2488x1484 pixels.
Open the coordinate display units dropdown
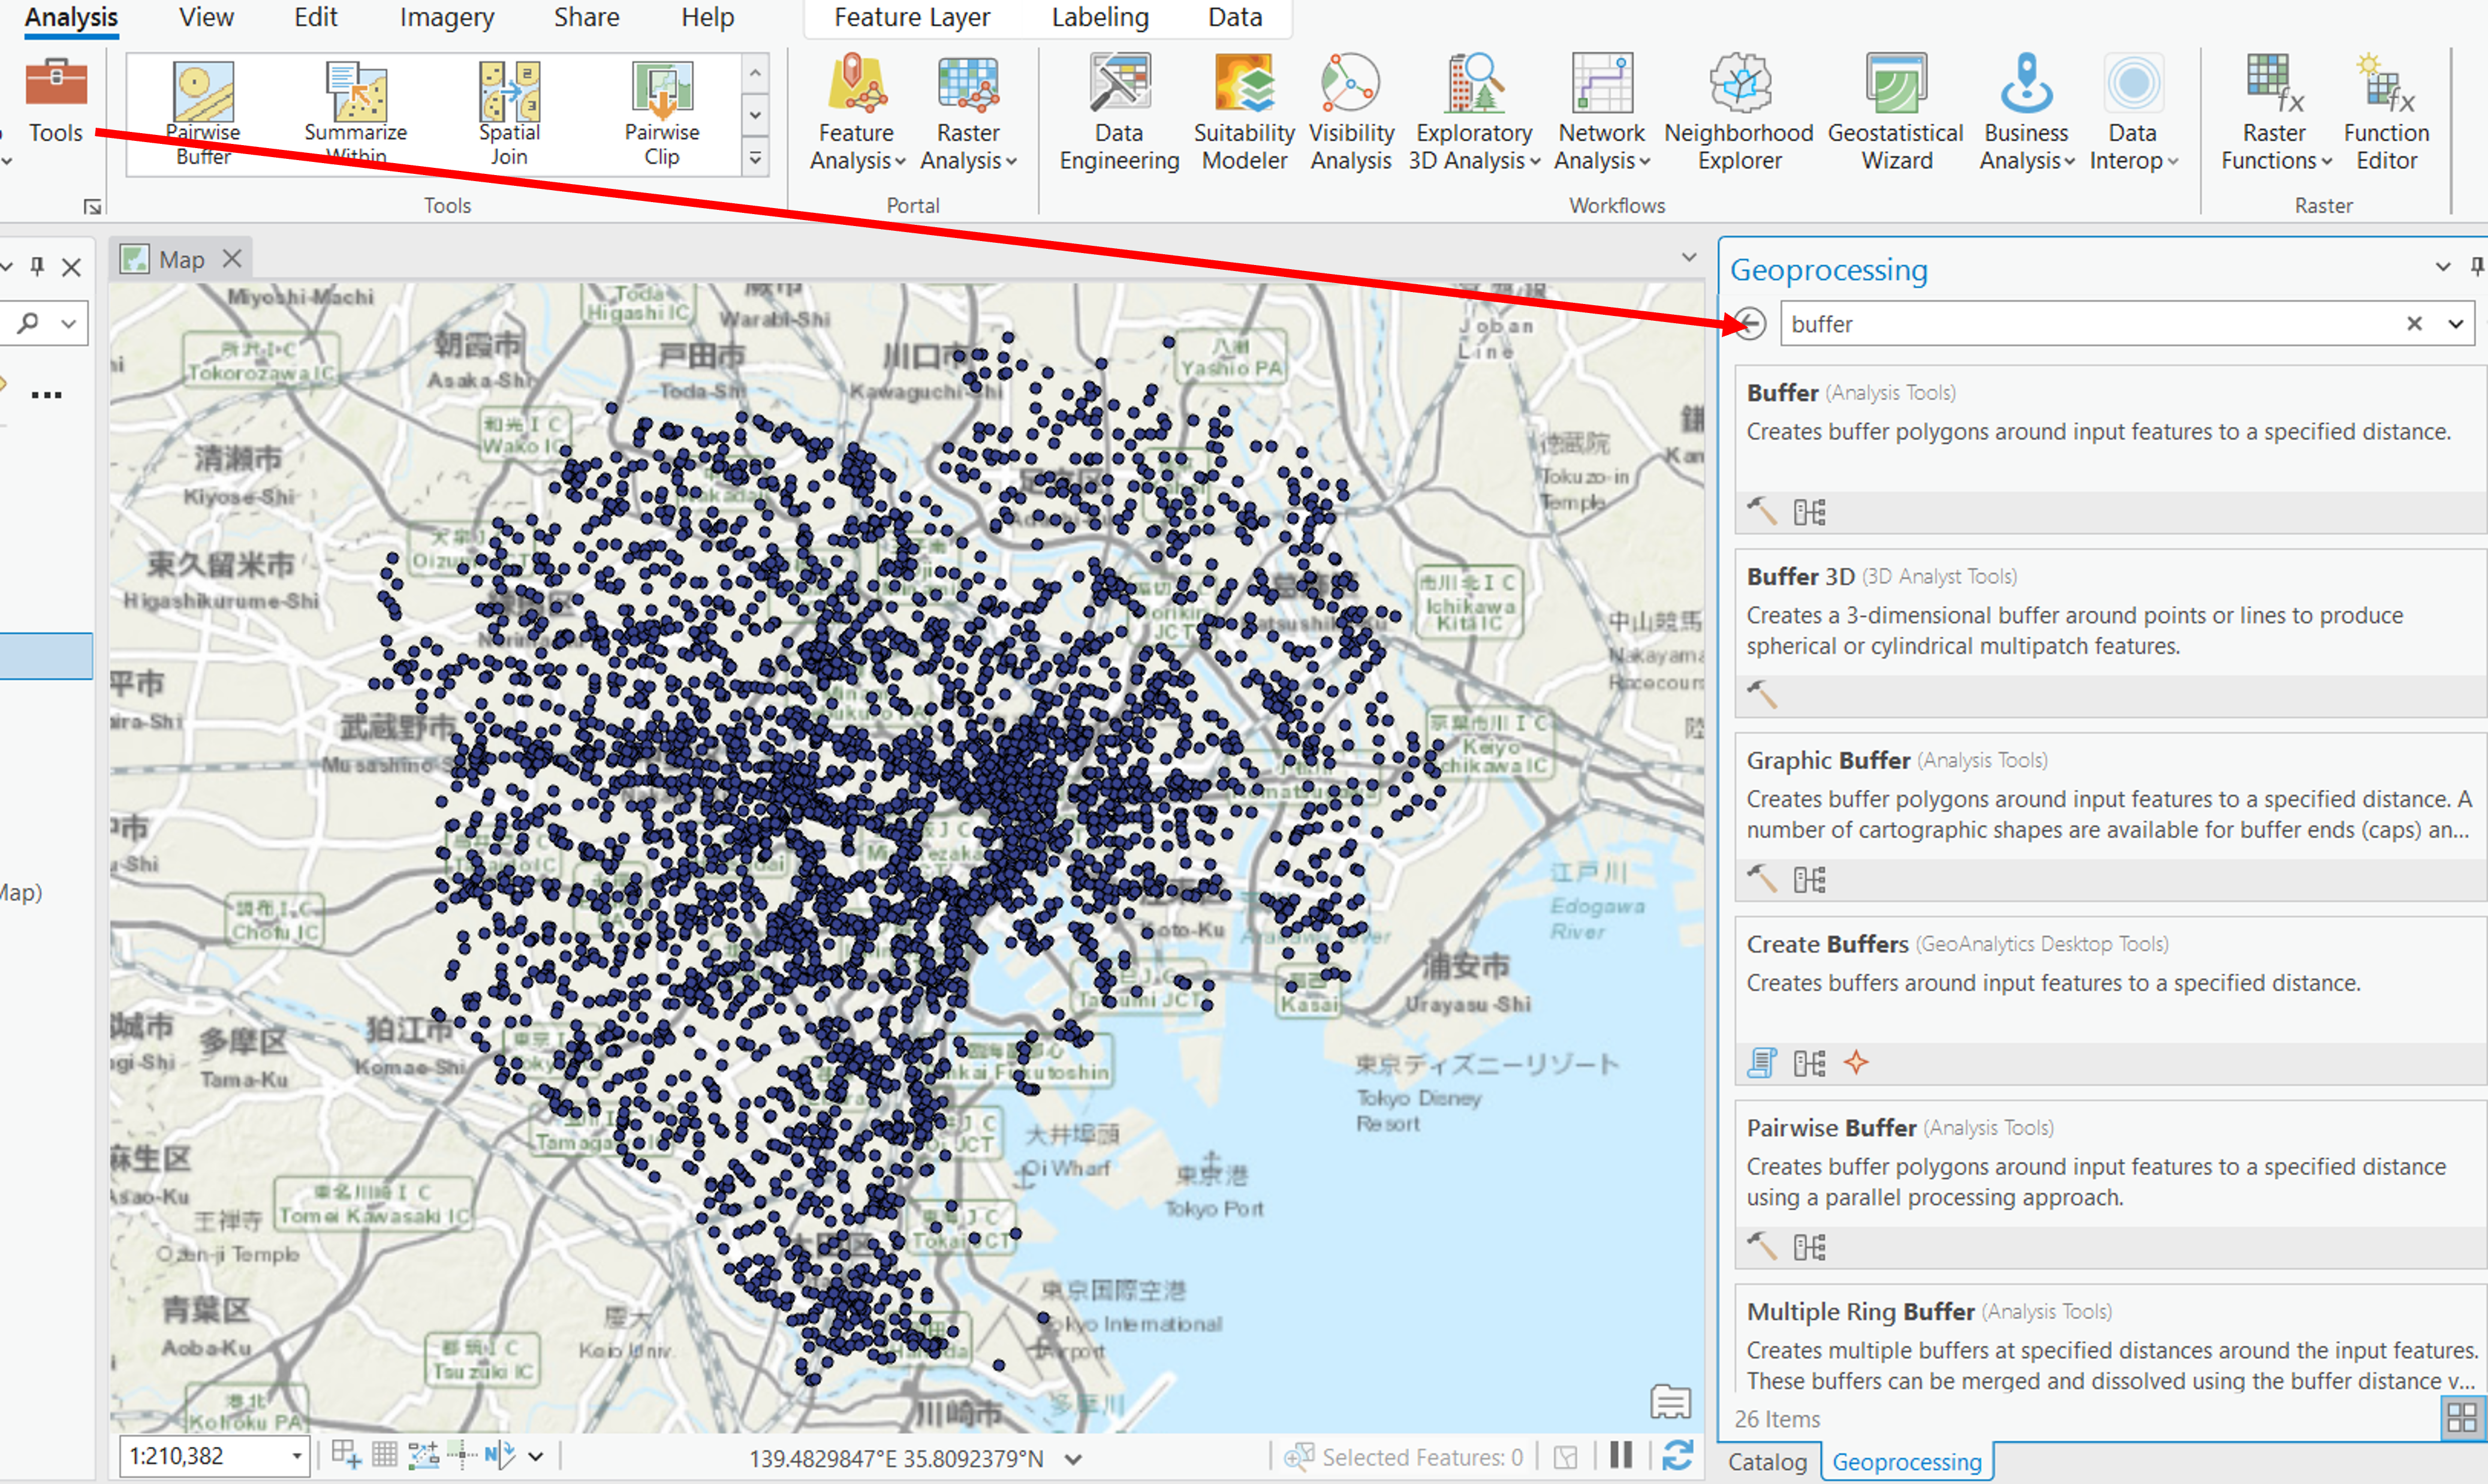1074,1459
